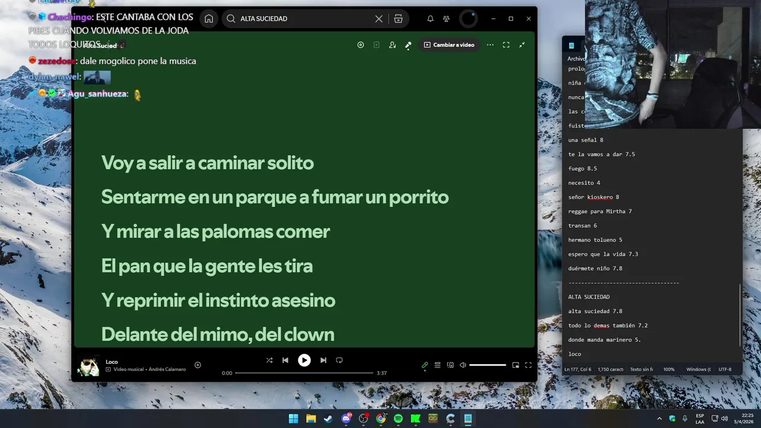761x428 pixels.
Task: Add Loco to Liked Songs
Action: 198,365
